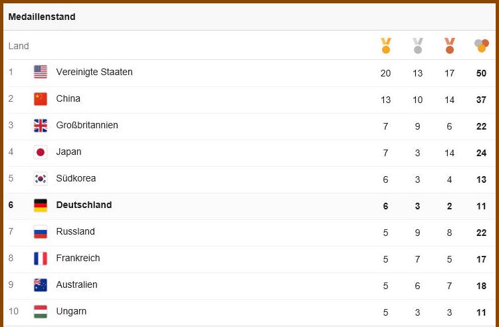Screen dimensions: 499x327
Task: Select the highlighted Deutschland row
Action: click(251, 205)
